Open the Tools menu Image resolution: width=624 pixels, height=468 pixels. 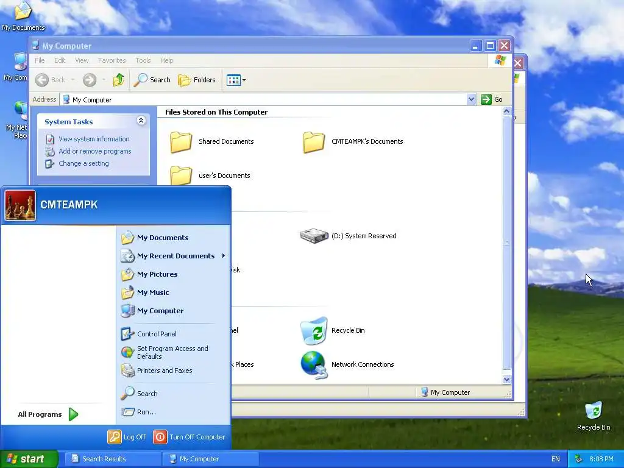(x=143, y=60)
